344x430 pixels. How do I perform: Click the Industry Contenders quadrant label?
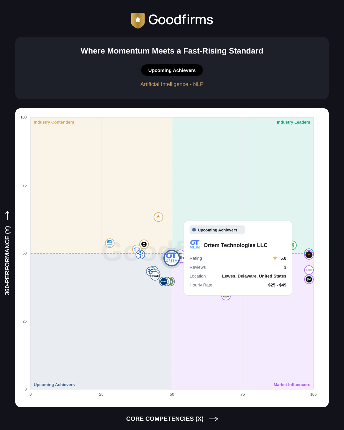[54, 122]
